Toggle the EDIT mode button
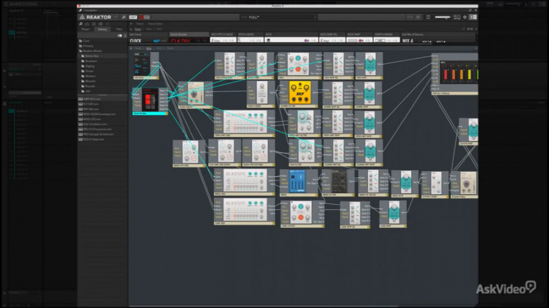This screenshot has height=308, width=549. (133, 17)
